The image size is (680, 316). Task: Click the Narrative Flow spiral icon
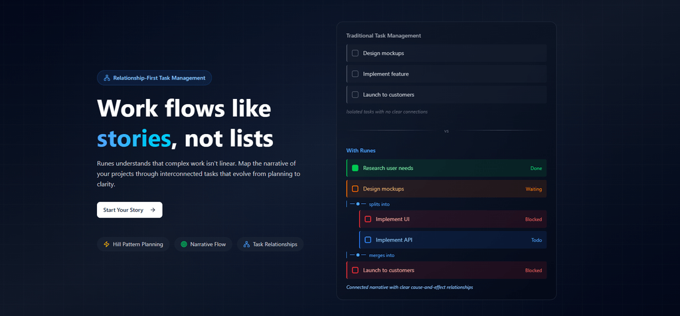pyautogui.click(x=183, y=244)
